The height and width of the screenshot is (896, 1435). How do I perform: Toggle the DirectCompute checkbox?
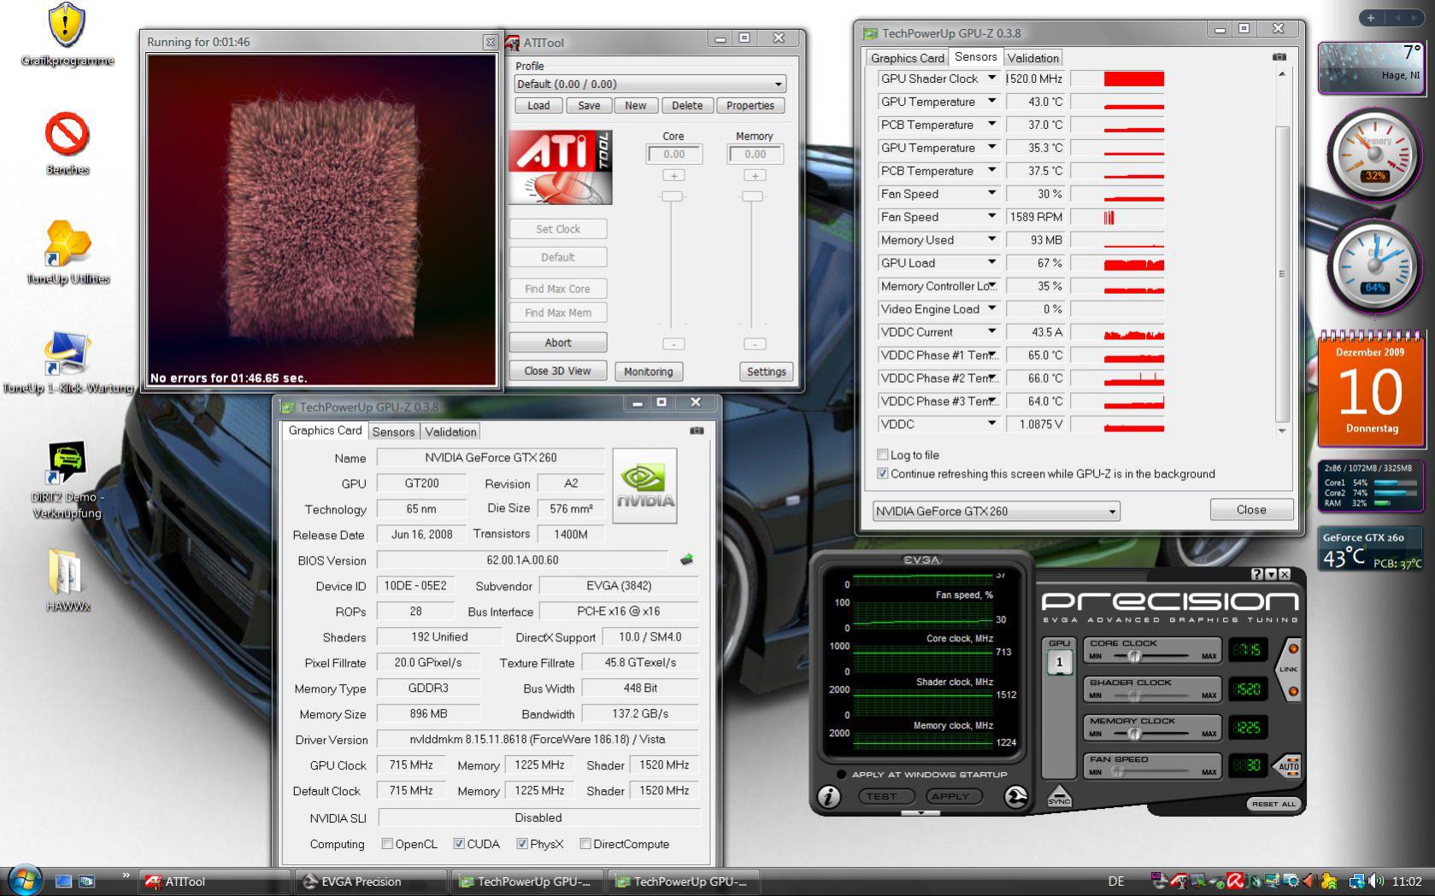pyautogui.click(x=585, y=844)
